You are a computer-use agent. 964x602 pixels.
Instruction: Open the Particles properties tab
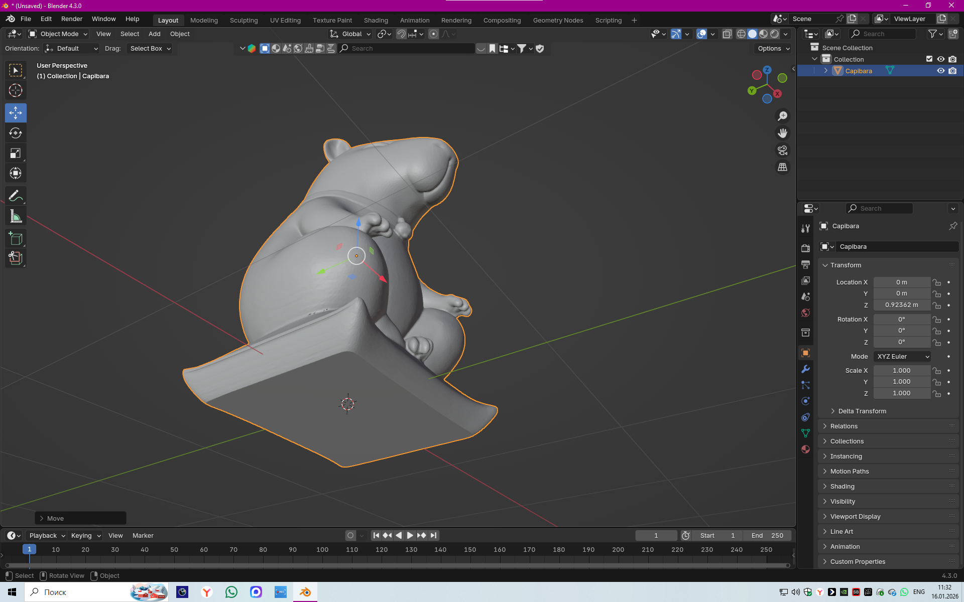806,385
